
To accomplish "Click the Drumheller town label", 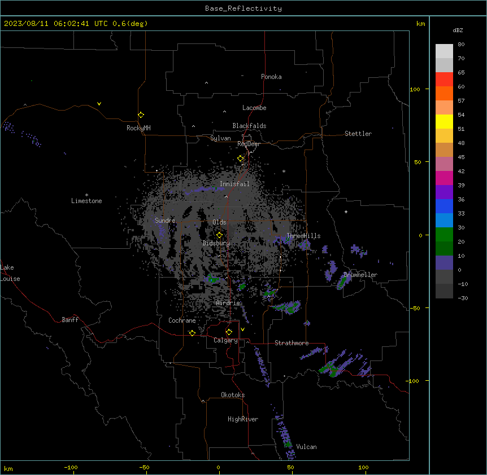I will click(x=360, y=275).
